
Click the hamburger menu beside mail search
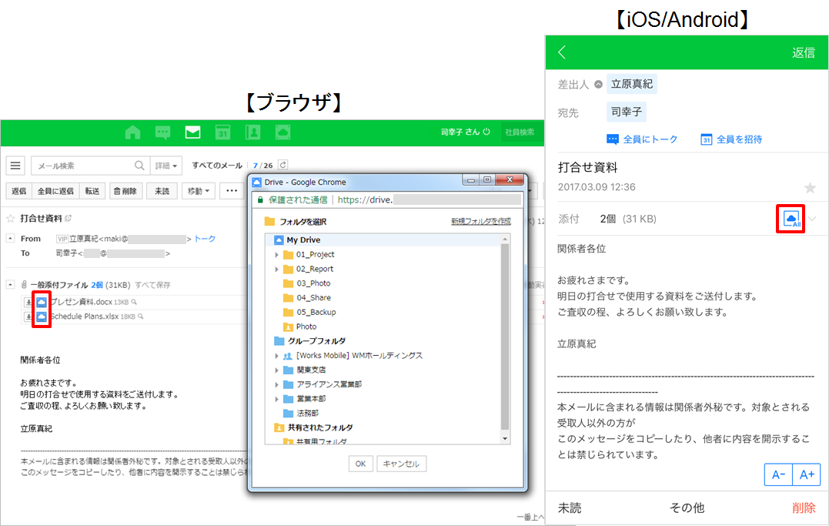pos(16,166)
